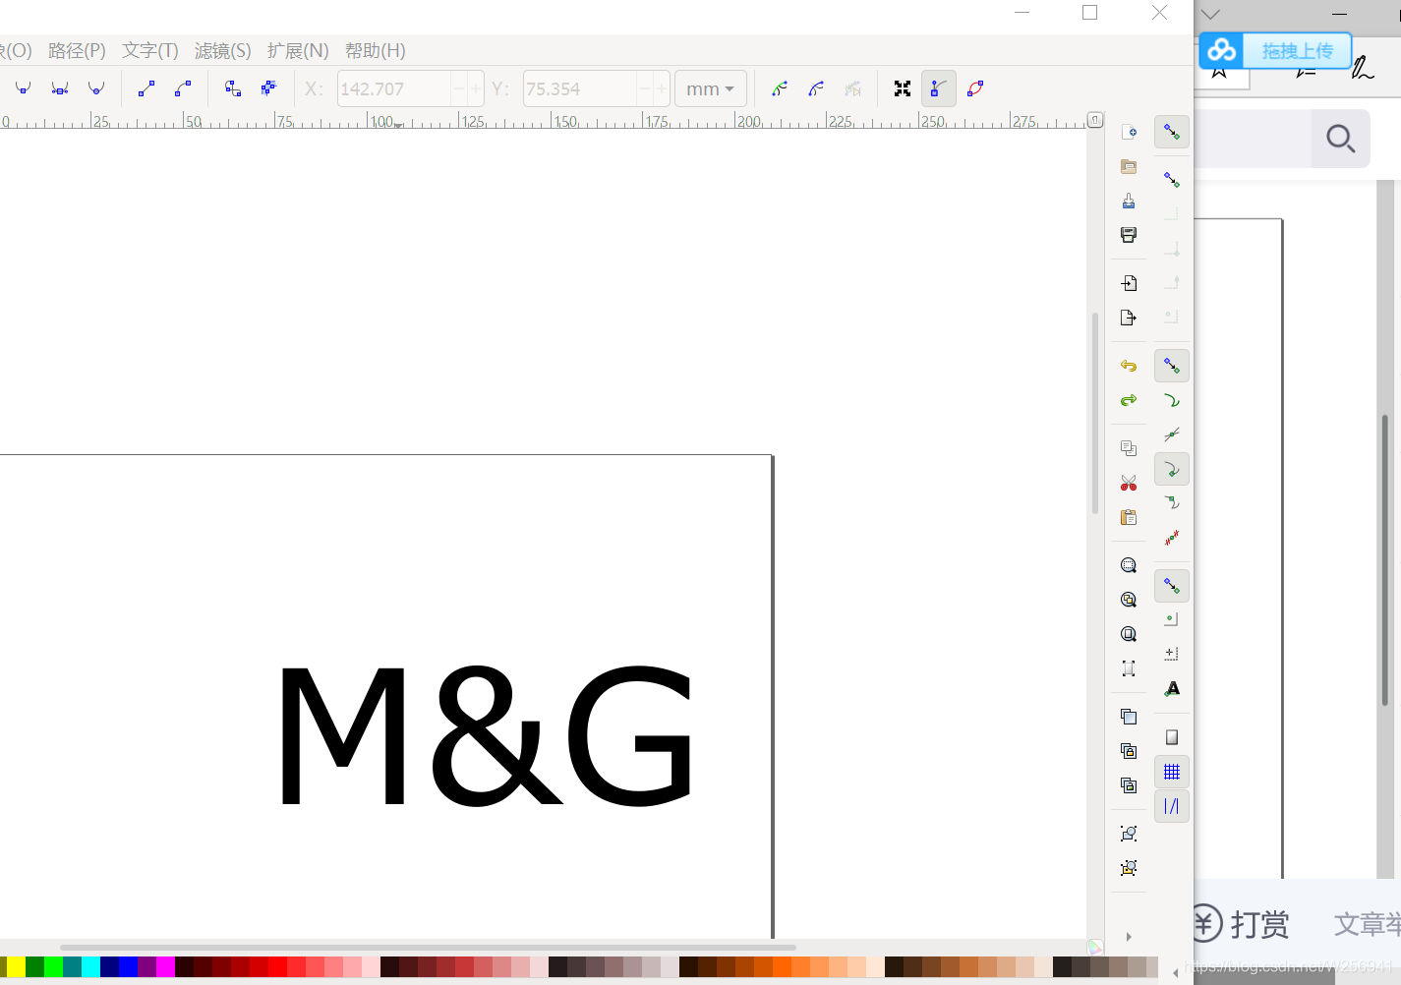
Task: Unlink clone icon
Action: pyautogui.click(x=1129, y=785)
